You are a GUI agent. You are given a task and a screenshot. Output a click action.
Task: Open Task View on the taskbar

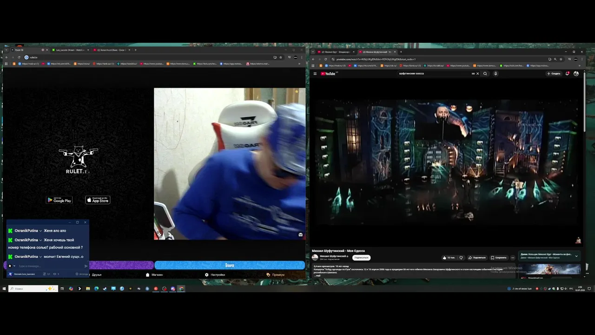pos(62,288)
